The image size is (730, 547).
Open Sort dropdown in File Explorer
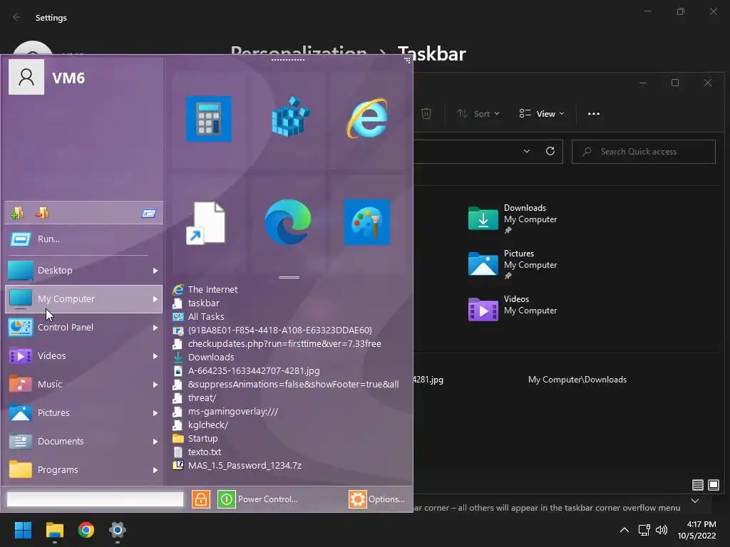click(x=478, y=114)
